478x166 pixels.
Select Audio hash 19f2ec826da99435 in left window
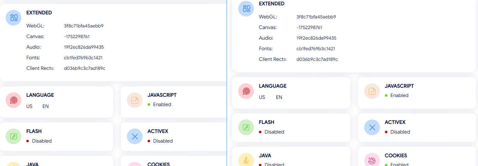(84, 47)
